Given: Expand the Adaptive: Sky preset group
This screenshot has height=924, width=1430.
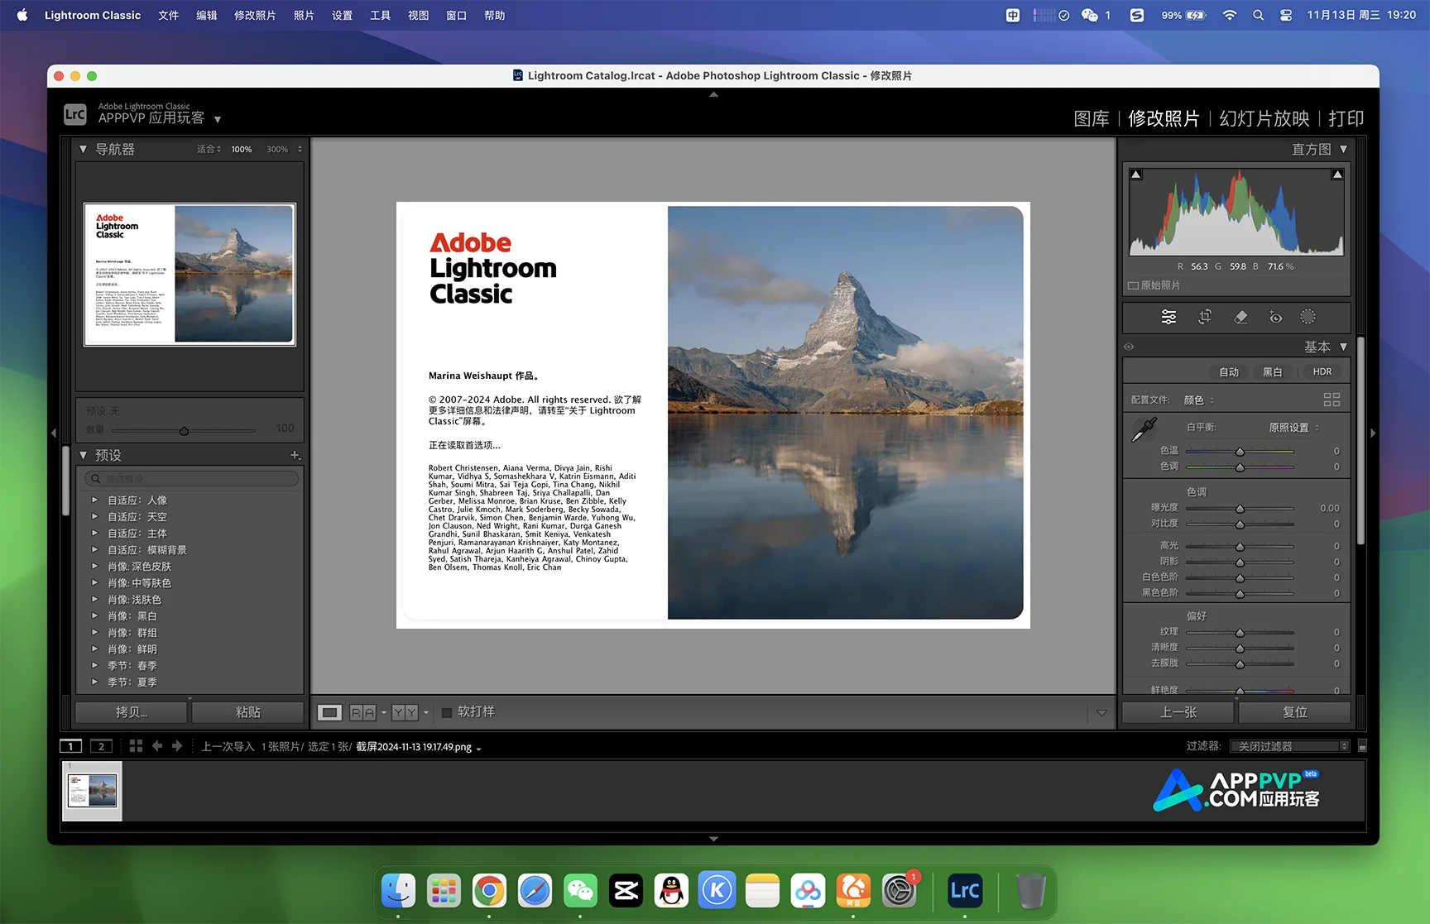Looking at the screenshot, I should [94, 516].
